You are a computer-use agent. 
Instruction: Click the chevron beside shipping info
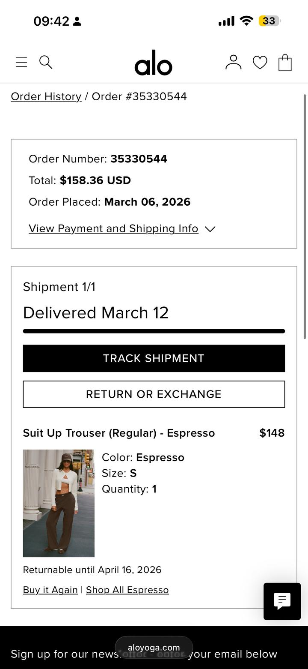[x=210, y=229]
